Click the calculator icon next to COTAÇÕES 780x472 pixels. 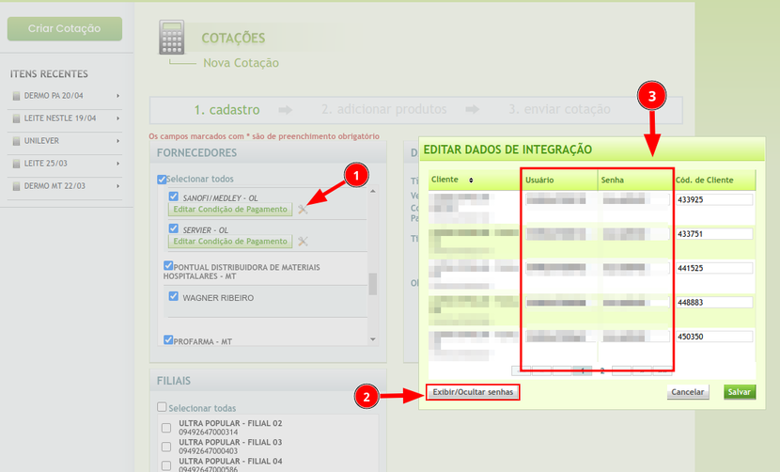171,39
